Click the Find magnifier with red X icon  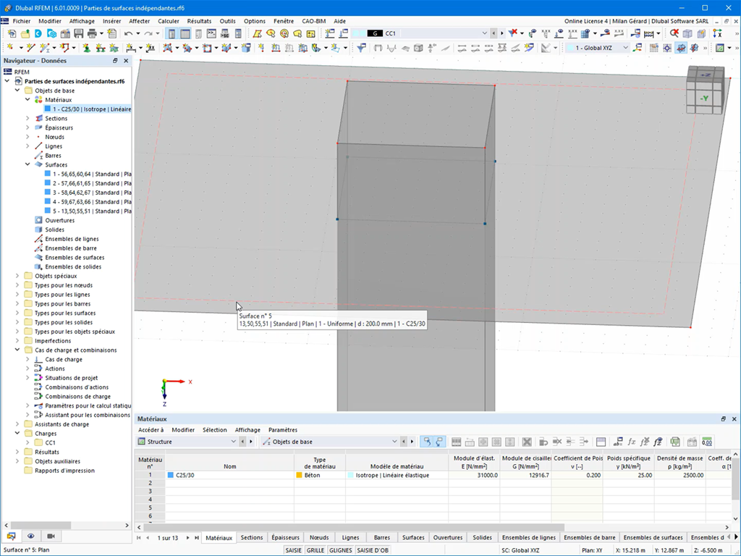coord(674,33)
